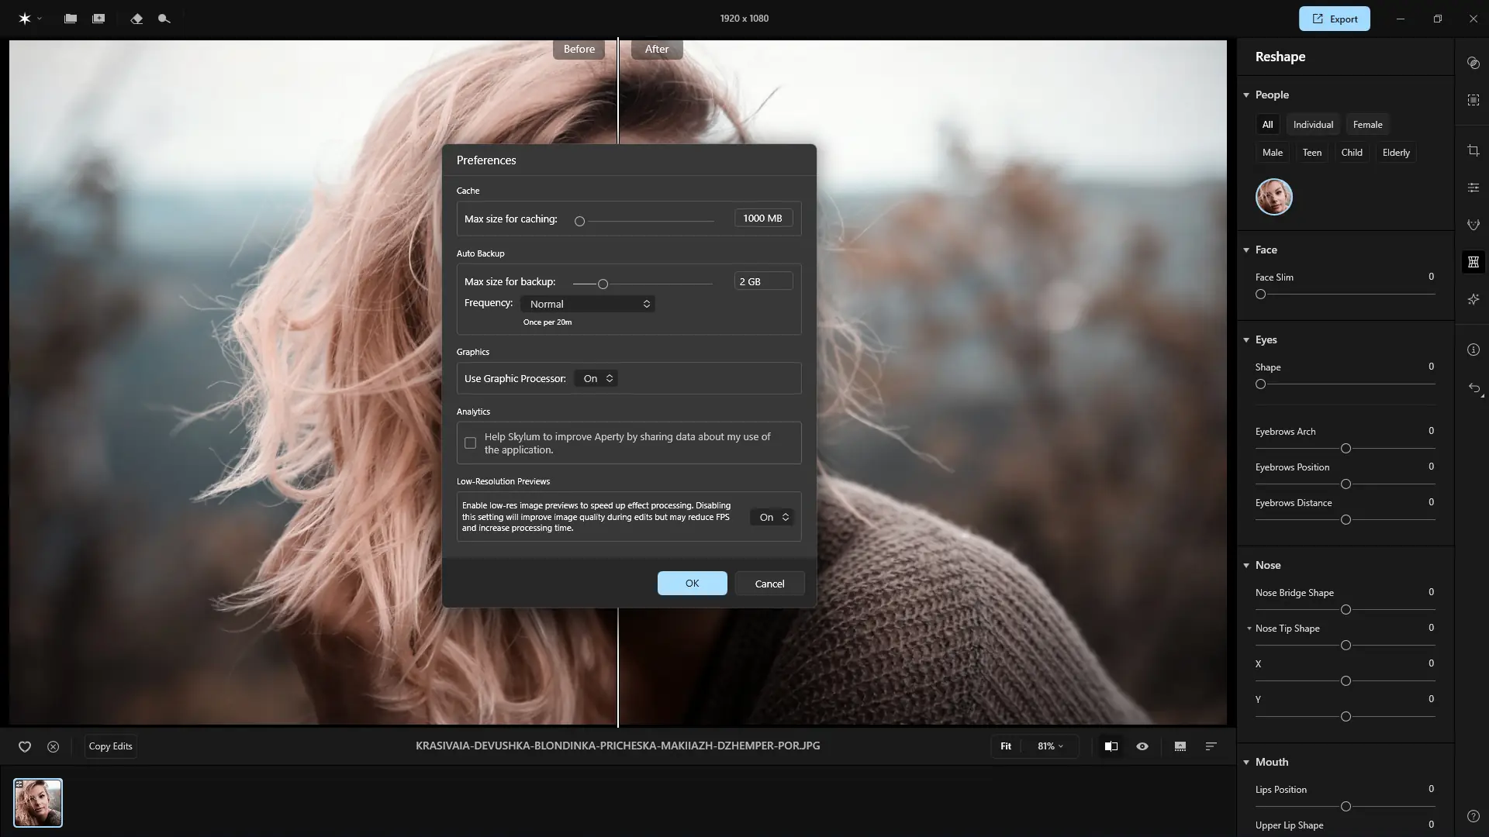Click the eraser tool icon
1489x837 pixels.
pos(136,19)
